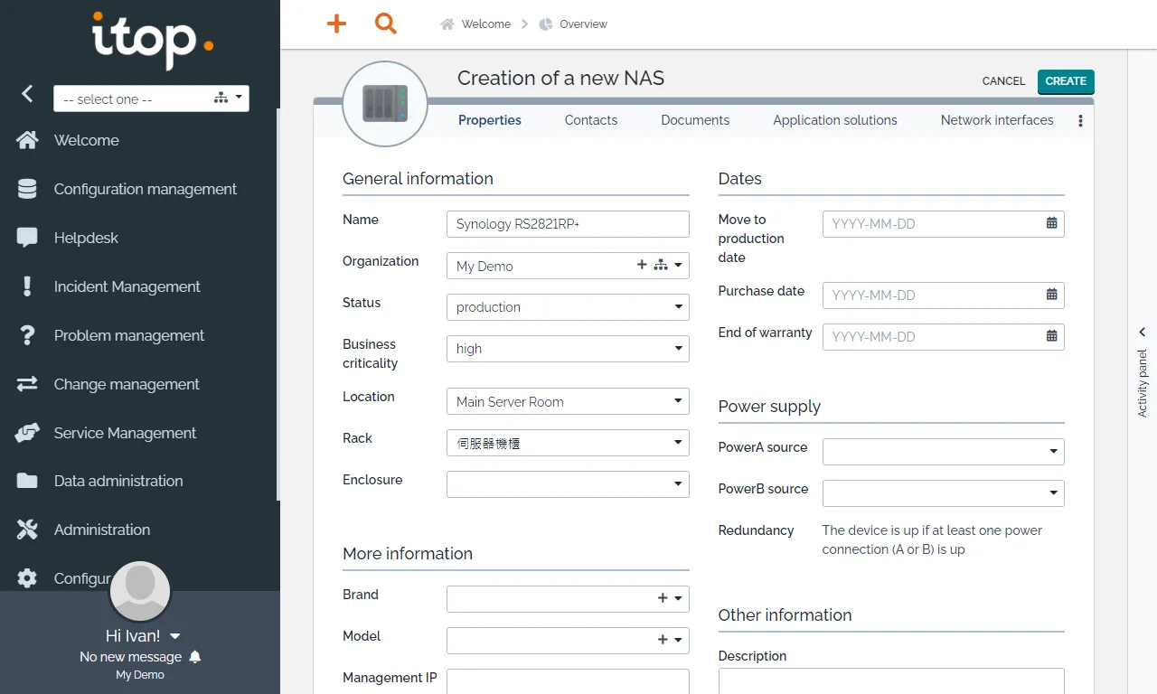
Task: Open the calendar for End of warranty
Action: pos(1051,336)
